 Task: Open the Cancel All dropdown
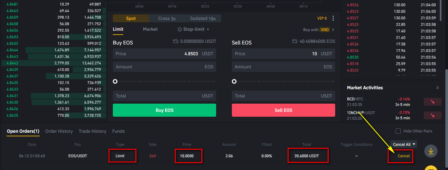click(x=403, y=144)
